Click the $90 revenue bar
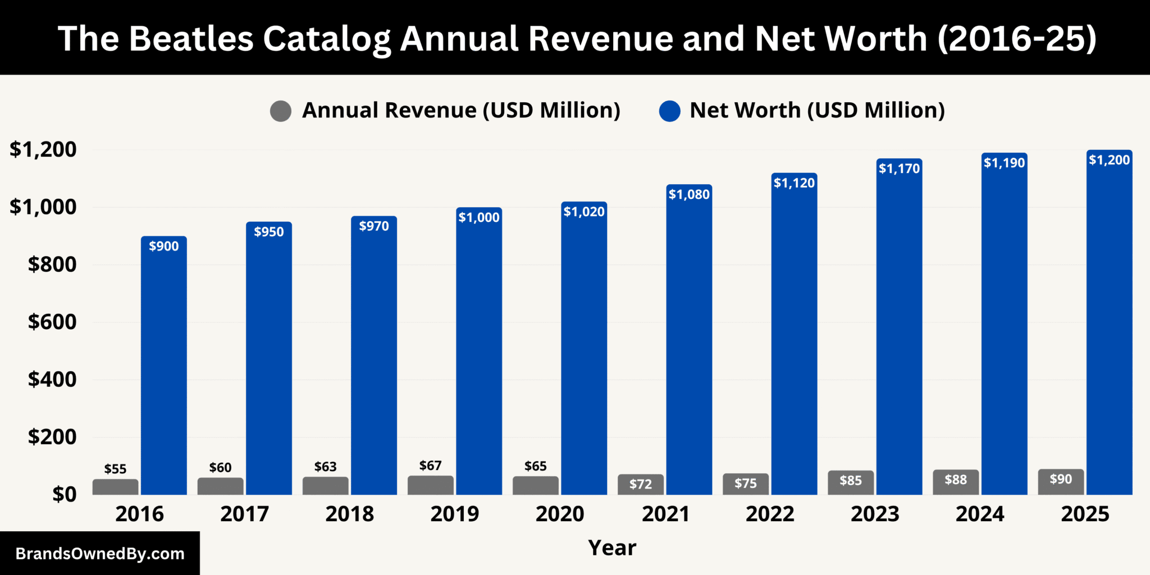1150x575 pixels. 1060,482
